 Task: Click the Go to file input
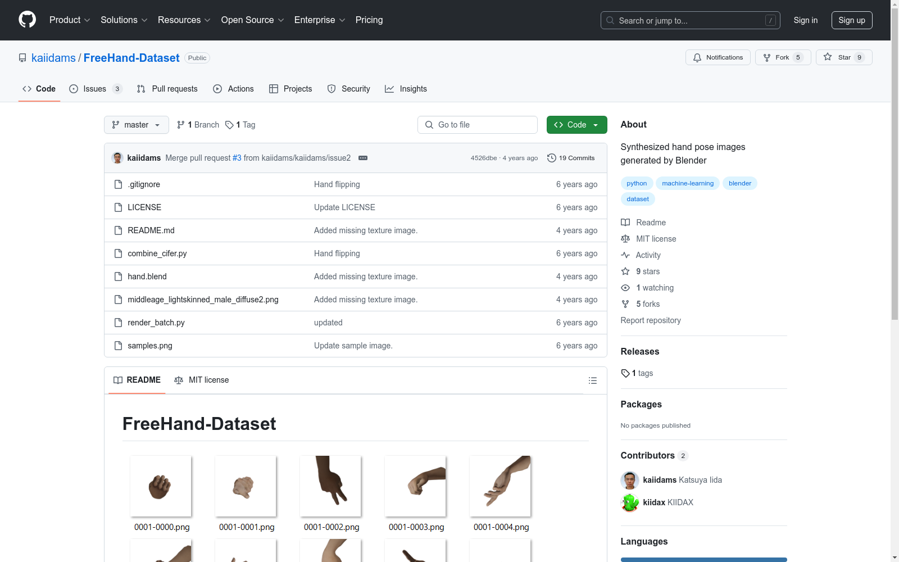pyautogui.click(x=478, y=125)
